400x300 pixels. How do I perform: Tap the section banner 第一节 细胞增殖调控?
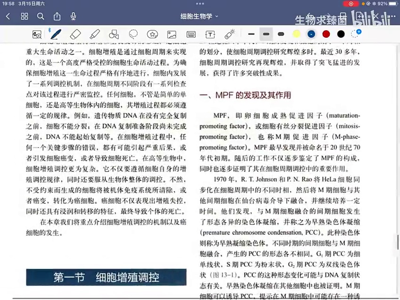point(106,277)
